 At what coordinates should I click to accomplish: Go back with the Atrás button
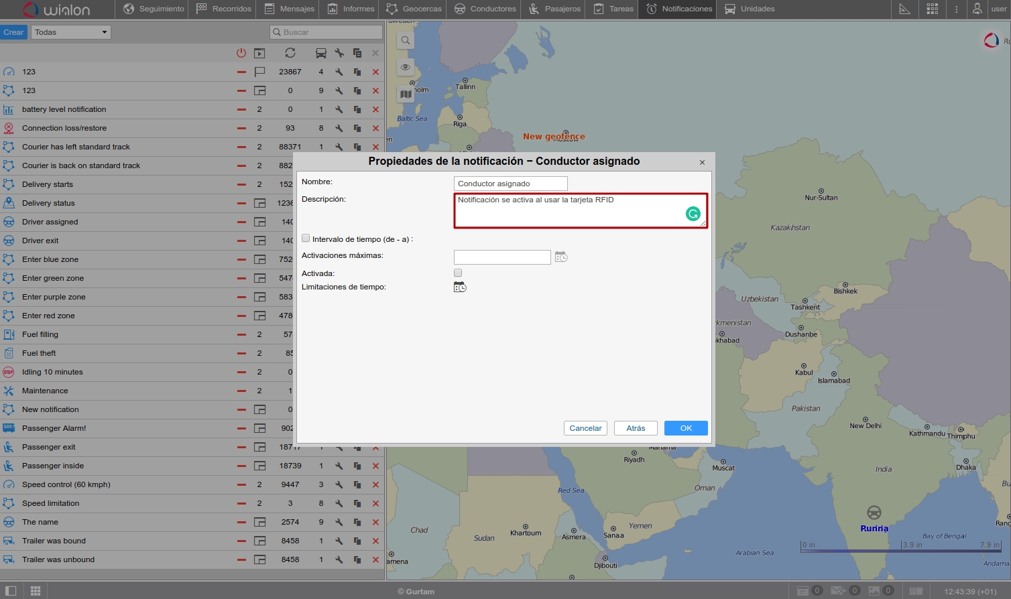click(x=636, y=428)
